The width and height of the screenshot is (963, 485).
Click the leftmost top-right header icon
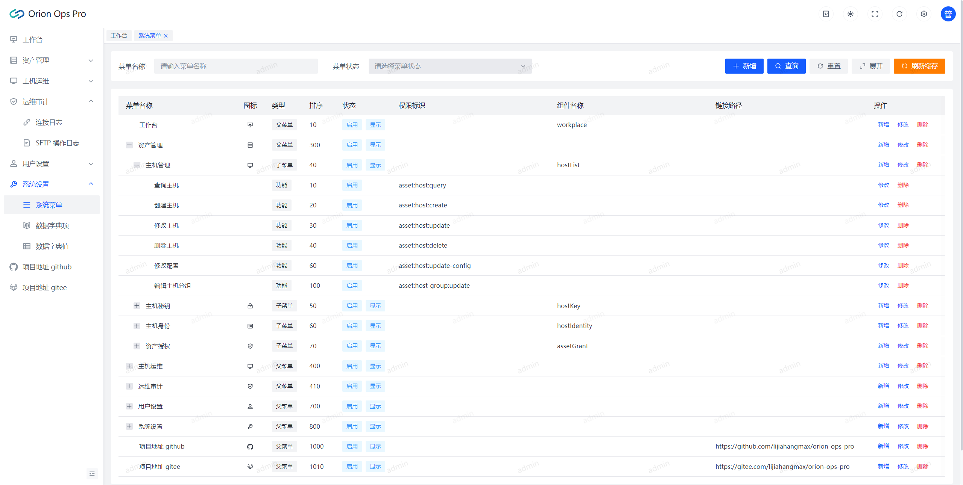pos(826,14)
